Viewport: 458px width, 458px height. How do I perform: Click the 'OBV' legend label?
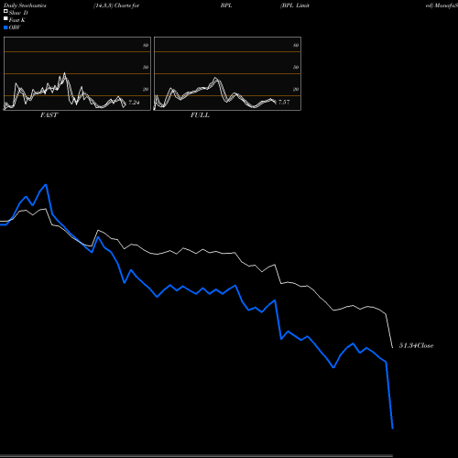[x=15, y=27]
